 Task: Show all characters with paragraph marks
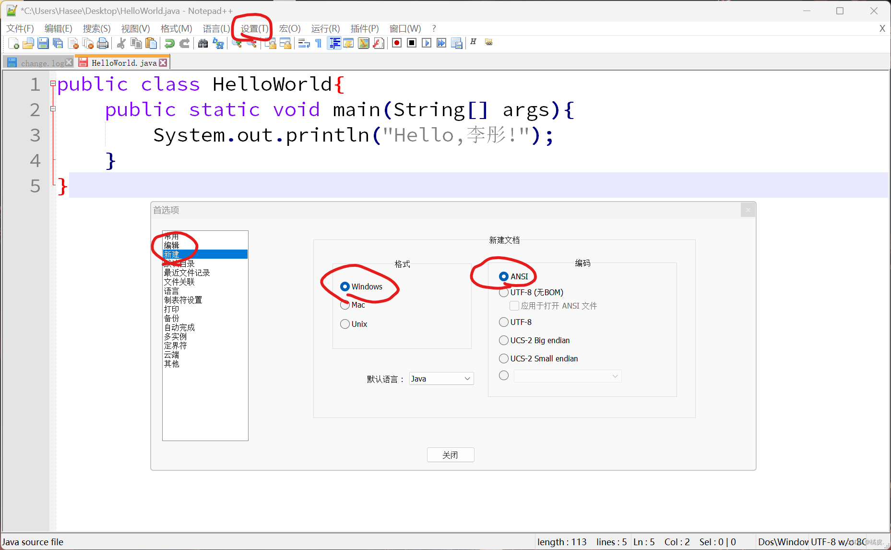(318, 43)
